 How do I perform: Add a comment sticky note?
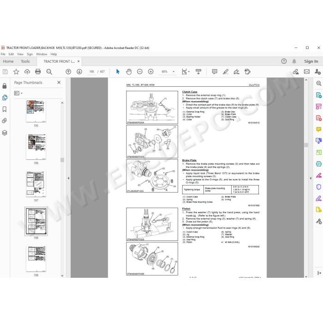click(215, 72)
